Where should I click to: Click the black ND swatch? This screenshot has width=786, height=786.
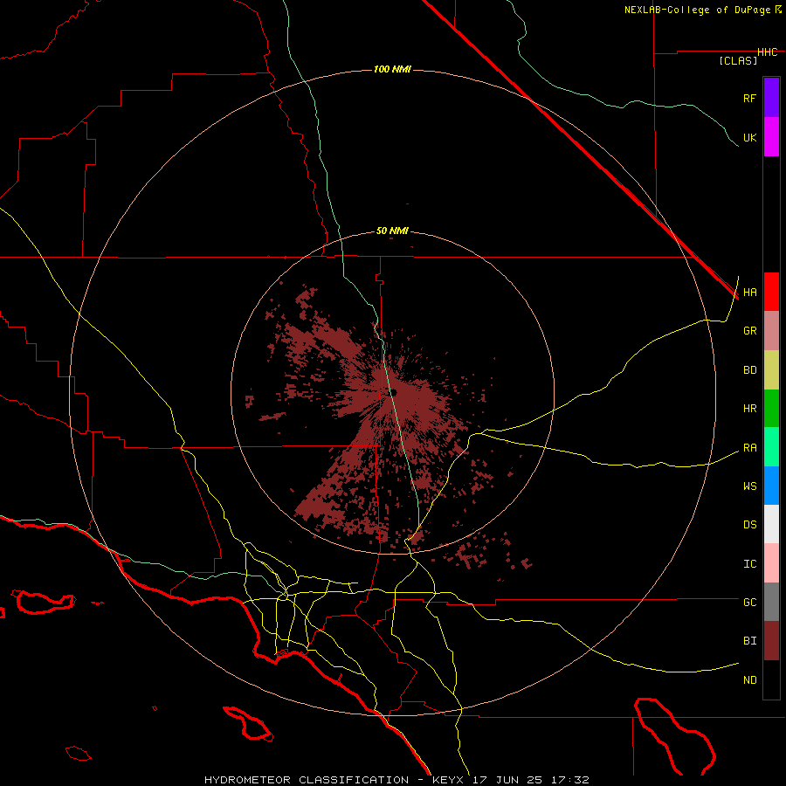771,679
